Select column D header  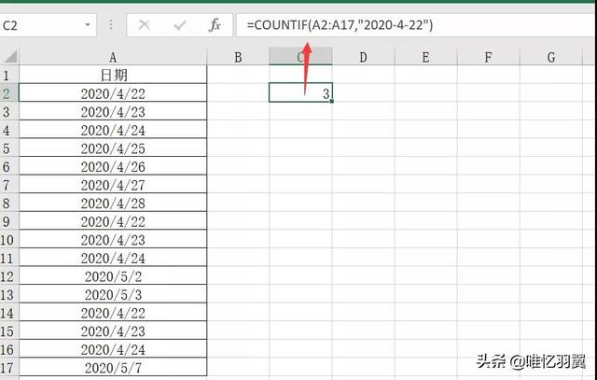point(363,57)
